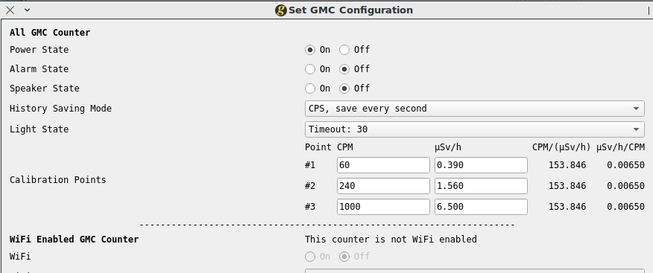Open the title bar chevron menu
Image resolution: width=653 pixels, height=273 pixels.
coord(27,10)
